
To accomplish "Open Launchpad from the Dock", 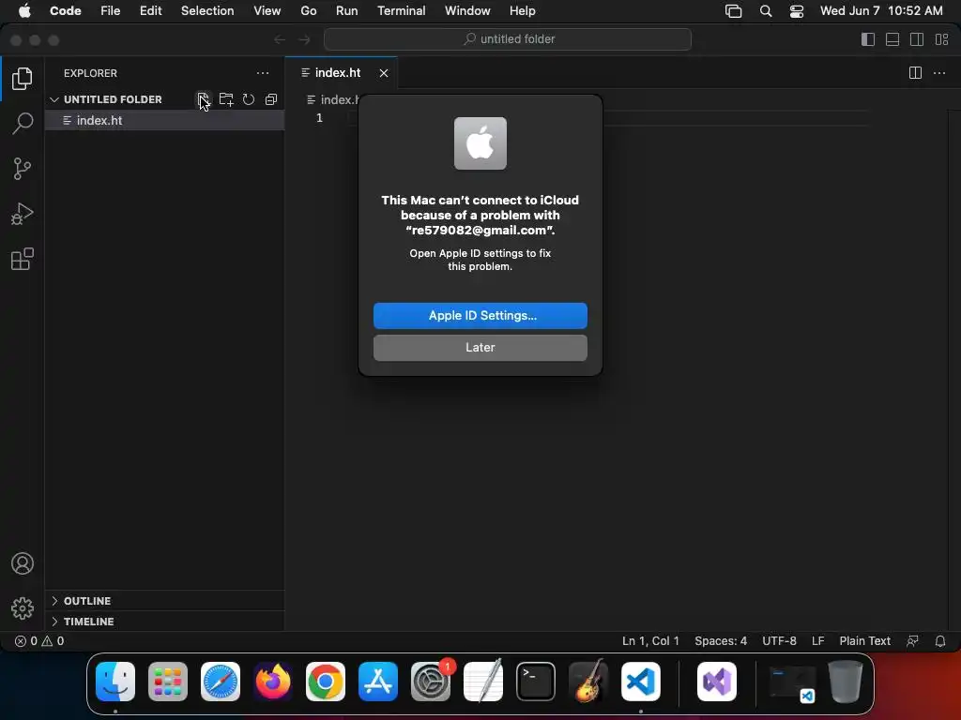I will (168, 682).
